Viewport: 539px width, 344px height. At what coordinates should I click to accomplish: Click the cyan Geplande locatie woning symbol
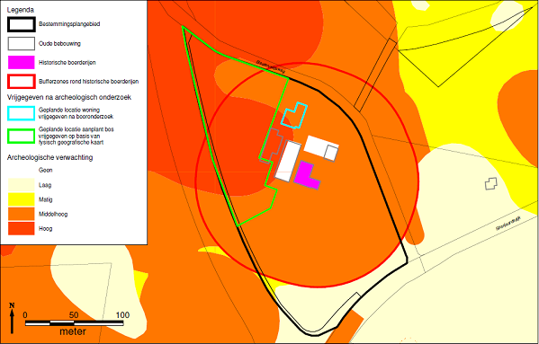click(x=22, y=113)
